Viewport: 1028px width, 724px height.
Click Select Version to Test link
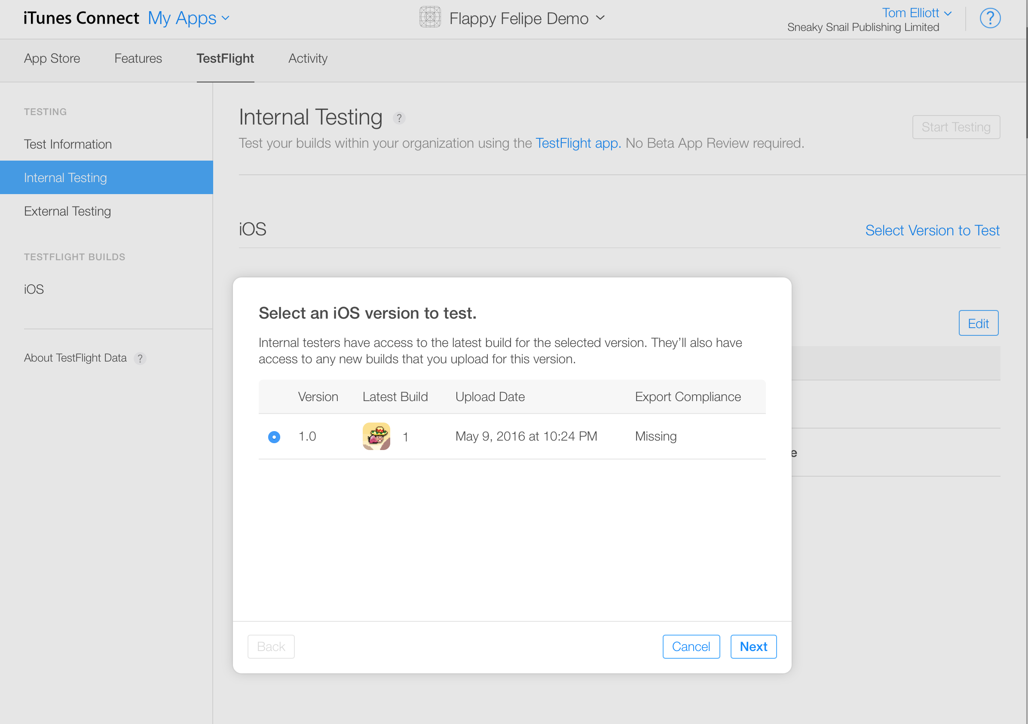click(932, 231)
